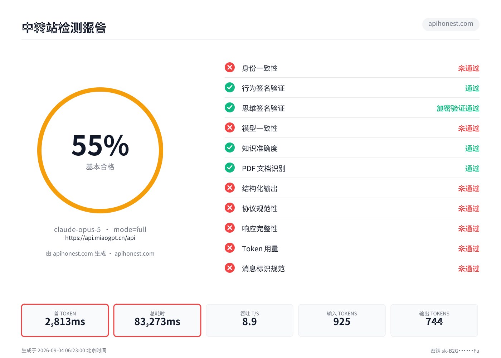The width and height of the screenshot is (501, 358).
Task: Click the apihonest.com badge at top right
Action: [x=451, y=24]
